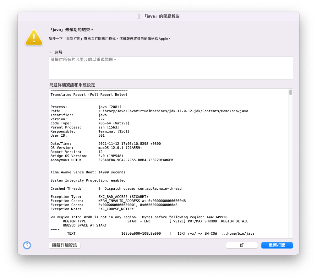The height and width of the screenshot is (278, 317).
Task: Click the 'Version: ???' line
Action: [78, 119]
